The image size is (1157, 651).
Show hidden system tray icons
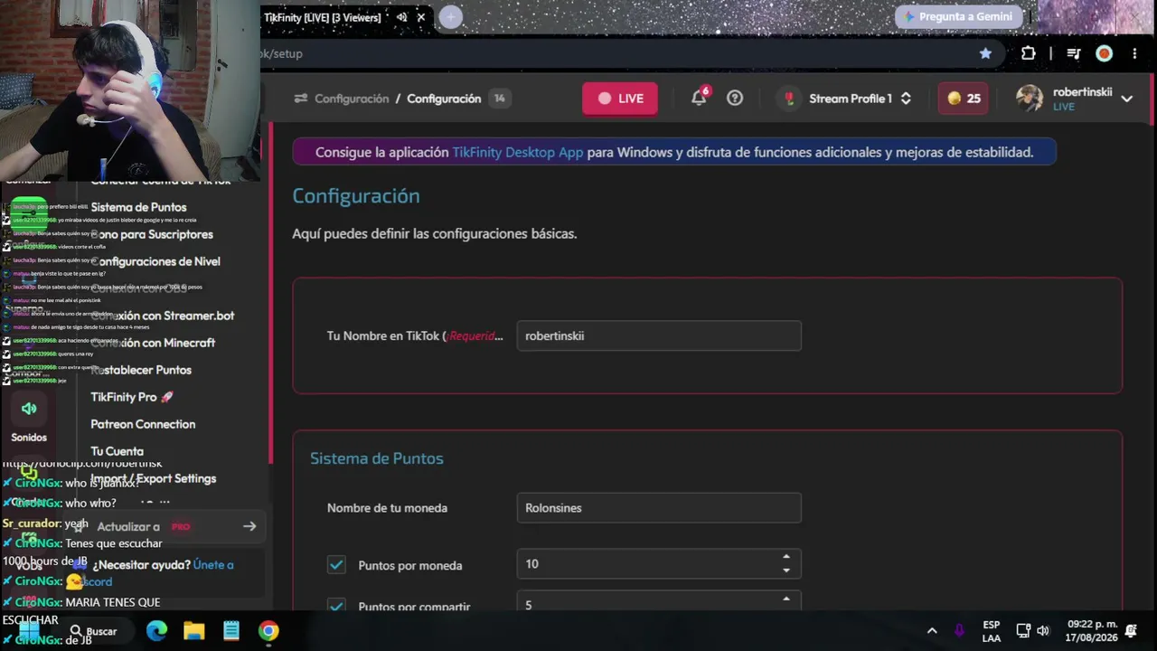932,631
